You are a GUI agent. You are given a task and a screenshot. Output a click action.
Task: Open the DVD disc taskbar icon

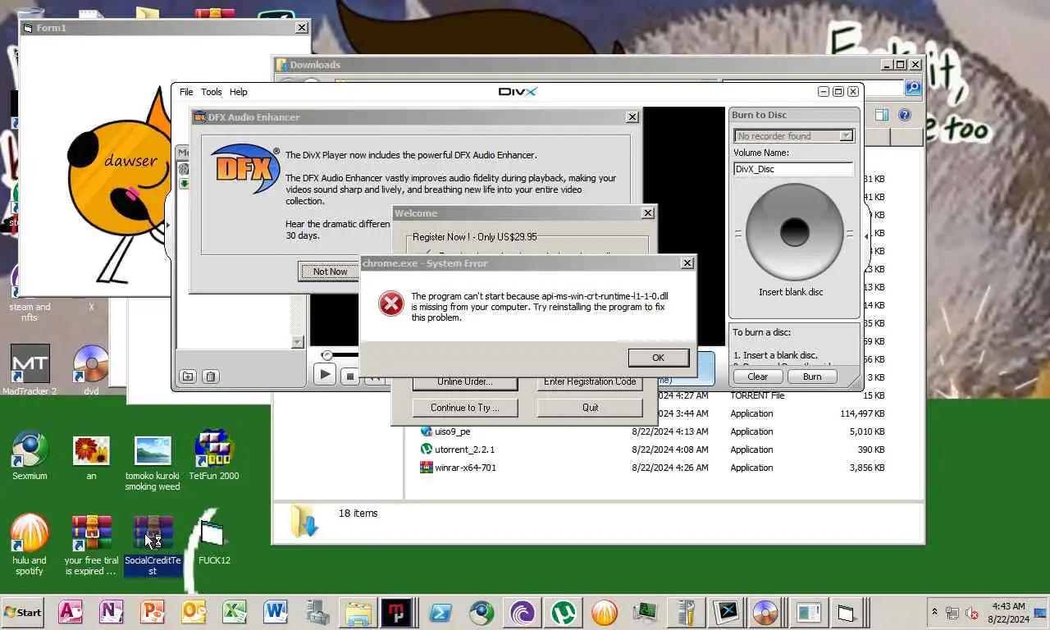(x=765, y=612)
